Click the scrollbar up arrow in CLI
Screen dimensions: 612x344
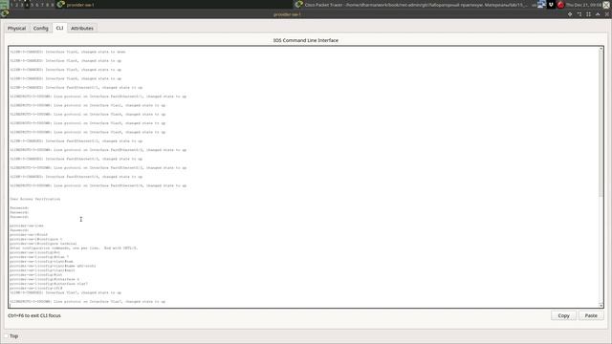(601, 49)
